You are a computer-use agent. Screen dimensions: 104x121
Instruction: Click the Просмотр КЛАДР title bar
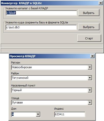(50, 56)
